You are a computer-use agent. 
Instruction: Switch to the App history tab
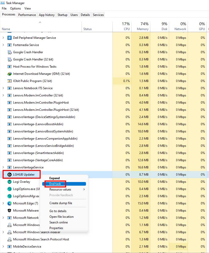click(x=47, y=15)
